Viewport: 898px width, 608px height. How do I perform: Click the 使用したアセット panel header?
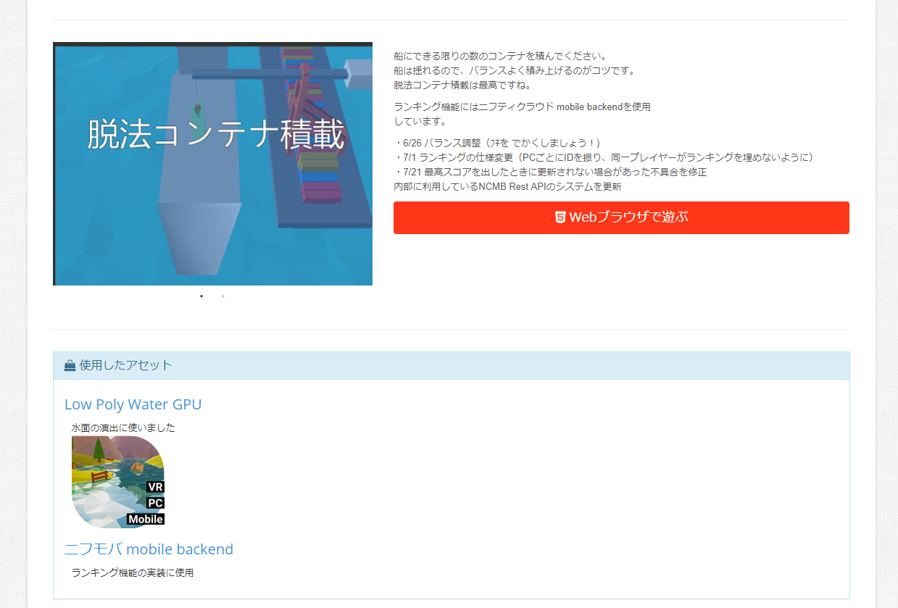pos(451,365)
